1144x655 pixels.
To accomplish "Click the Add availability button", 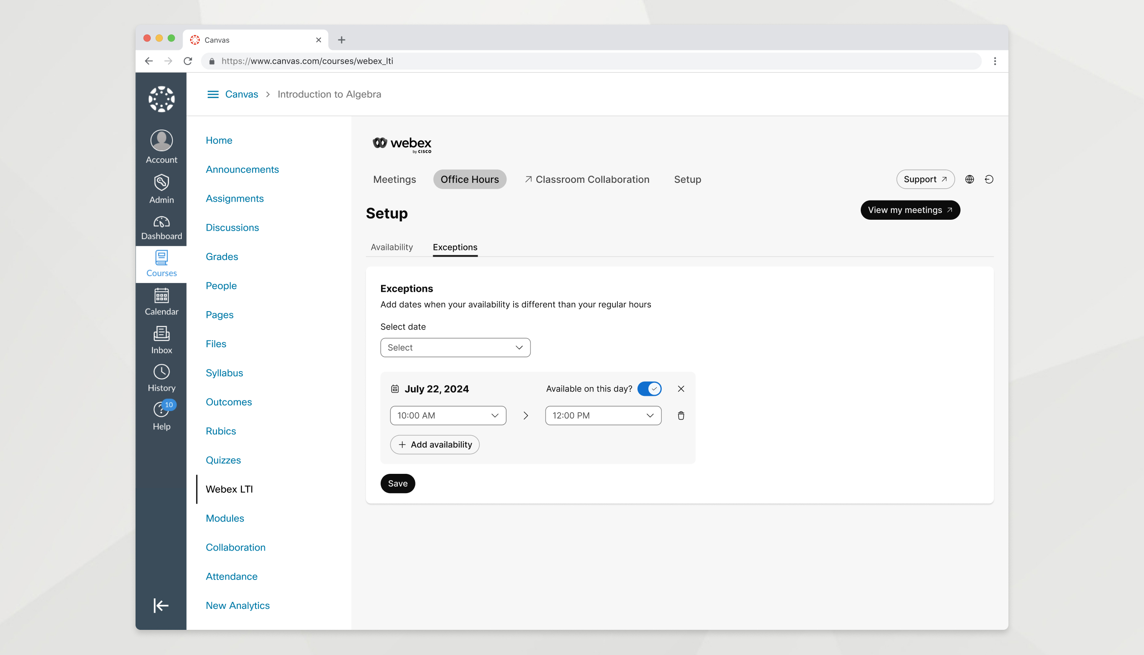I will (435, 444).
